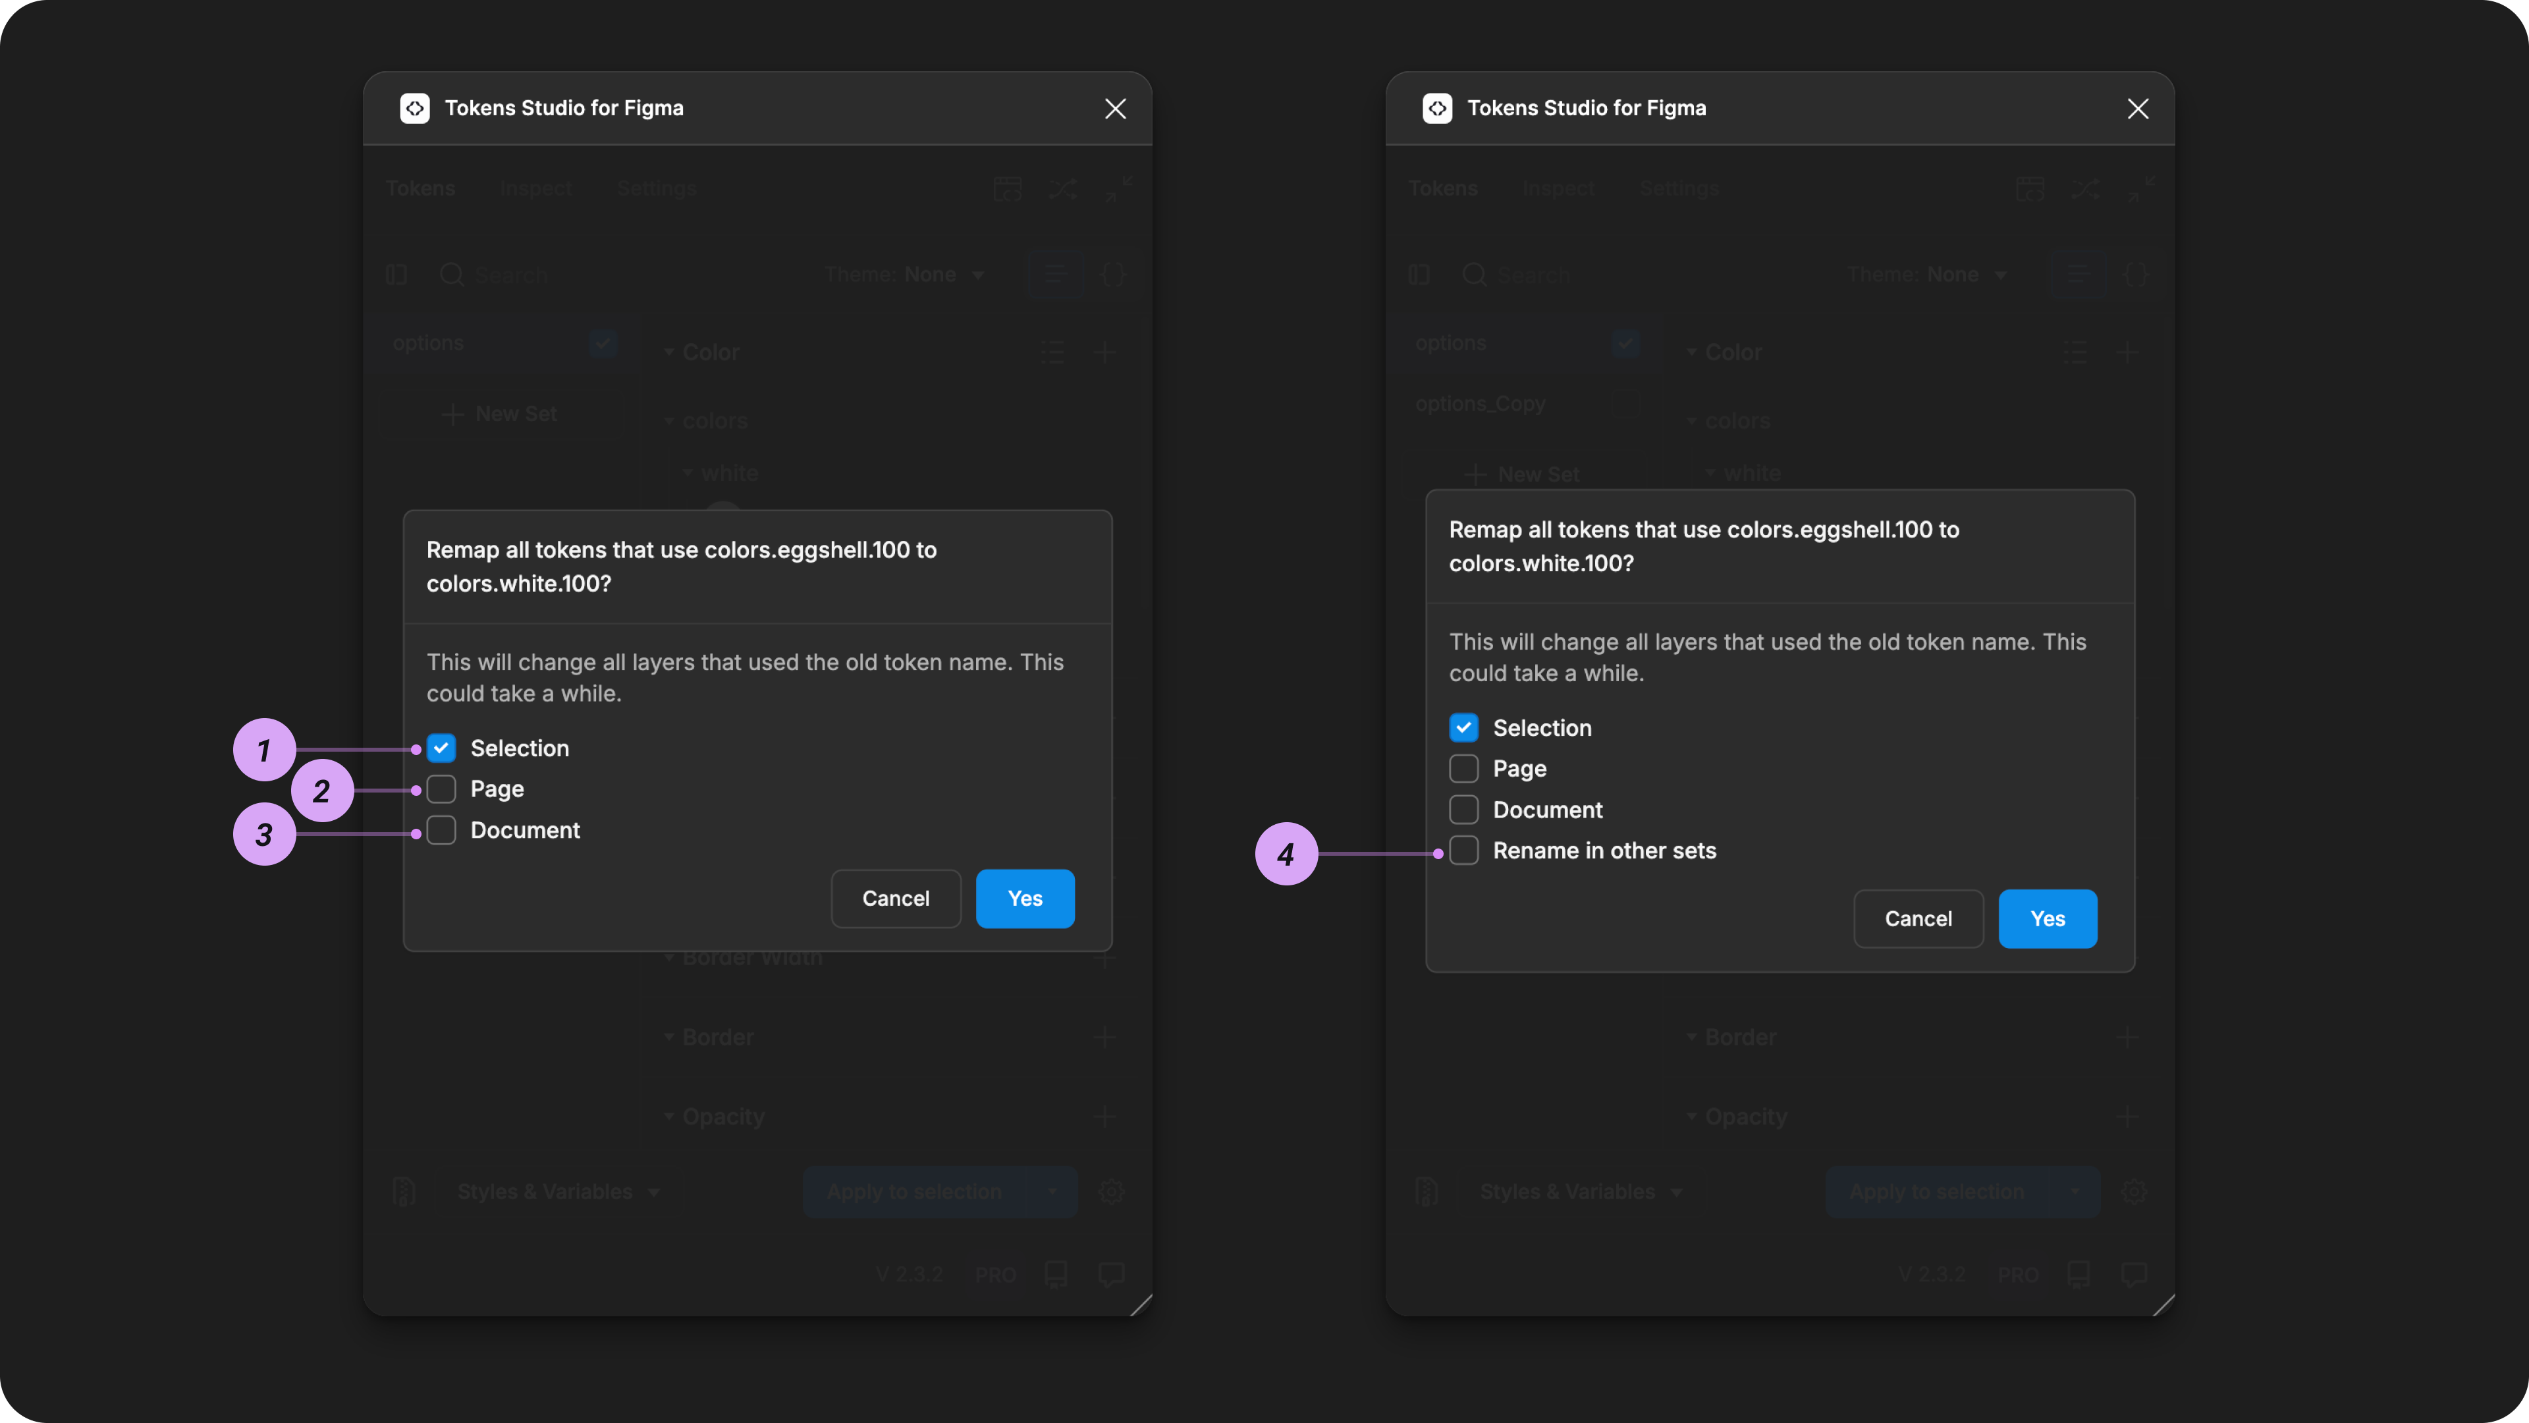Enable Document checkbox in right dialog
This screenshot has height=1423, width=2529.
point(1464,810)
